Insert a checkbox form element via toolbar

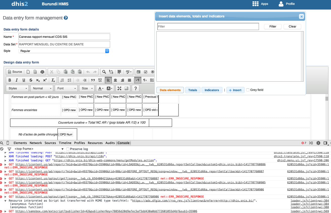click(146, 72)
